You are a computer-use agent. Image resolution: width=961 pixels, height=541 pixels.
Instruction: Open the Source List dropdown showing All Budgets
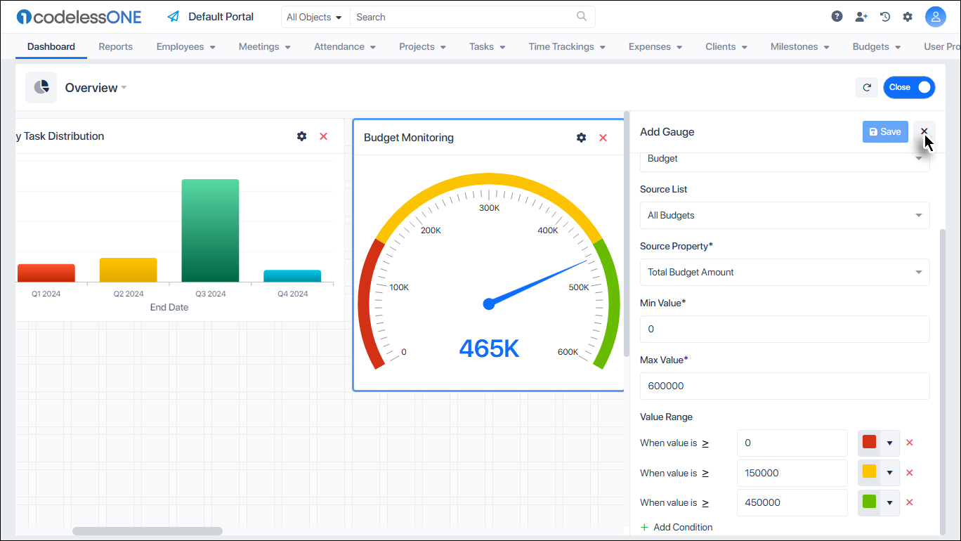point(785,215)
